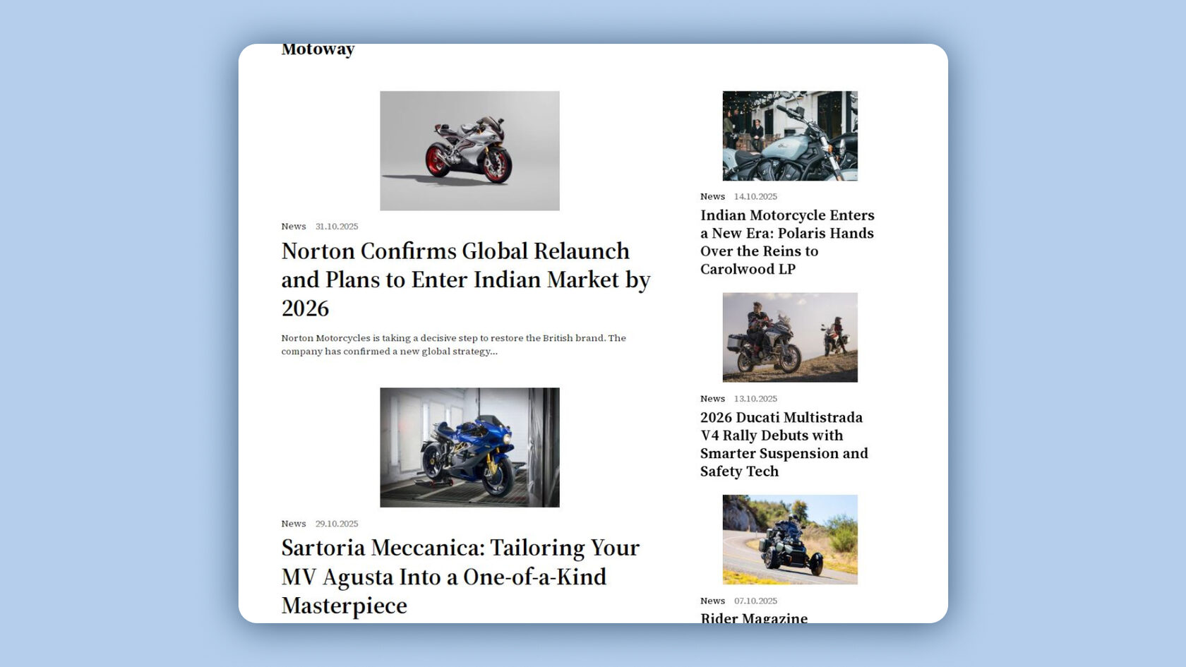Viewport: 1186px width, 667px height.
Task: Open the Norton Confirms Global Relaunch headline
Action: [x=466, y=280]
